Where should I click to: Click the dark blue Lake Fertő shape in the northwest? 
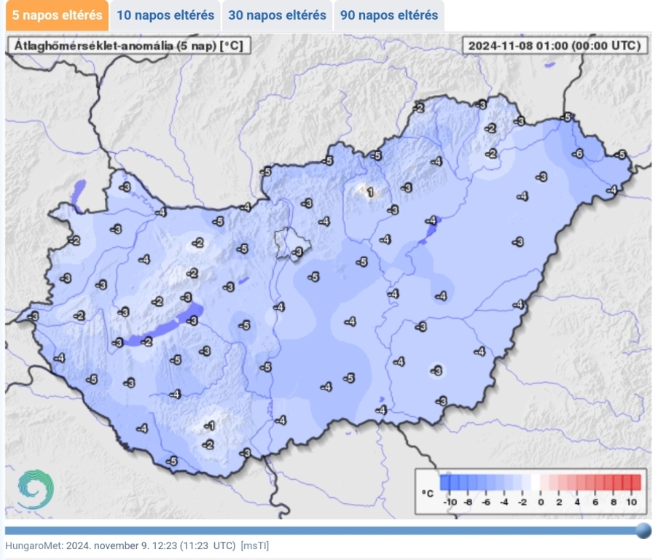point(79,192)
